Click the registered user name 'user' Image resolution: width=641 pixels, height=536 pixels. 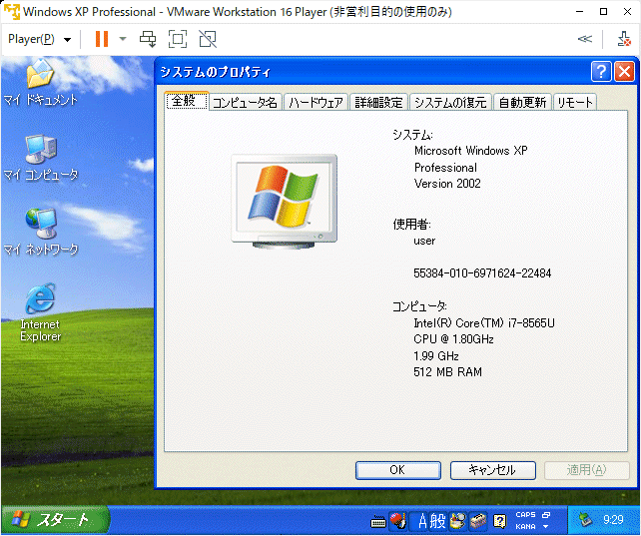[424, 241]
